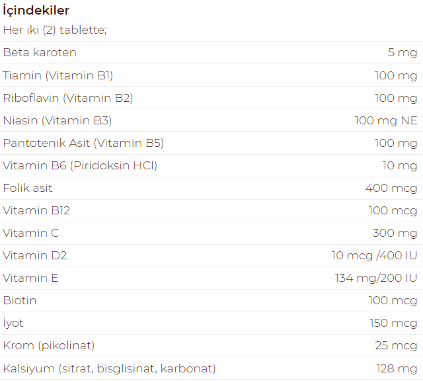This screenshot has height=381, width=423.
Task: Click the 10 mcg /400 IU value
Action: (x=375, y=256)
